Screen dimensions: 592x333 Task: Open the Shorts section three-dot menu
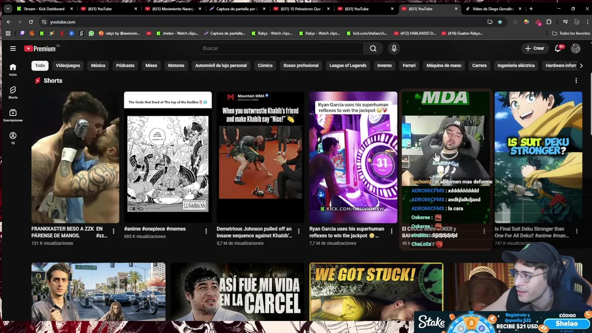[576, 80]
